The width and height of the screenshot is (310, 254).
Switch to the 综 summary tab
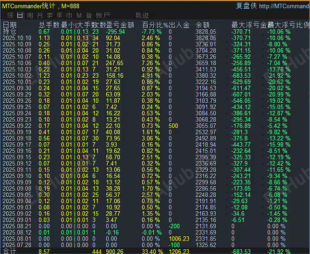click(10, 15)
